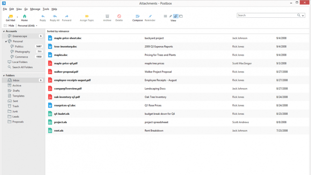Open the File menu
The width and height of the screenshot is (311, 175).
5,9
